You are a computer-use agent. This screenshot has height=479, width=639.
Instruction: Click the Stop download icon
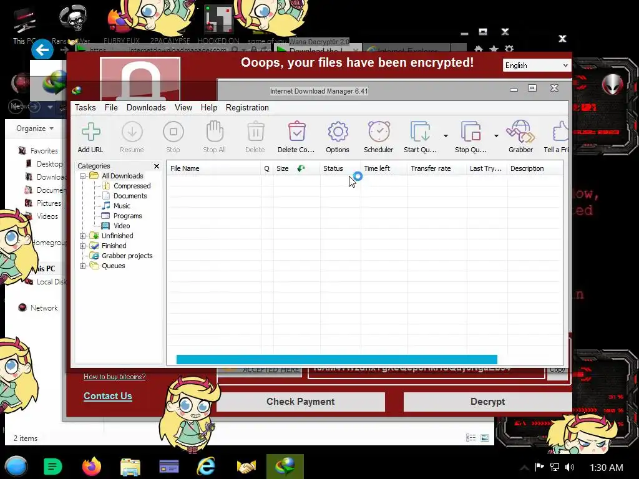tap(173, 132)
